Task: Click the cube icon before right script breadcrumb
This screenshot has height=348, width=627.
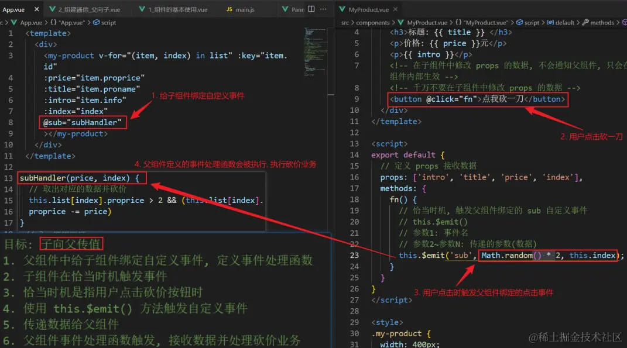Action: 519,23
